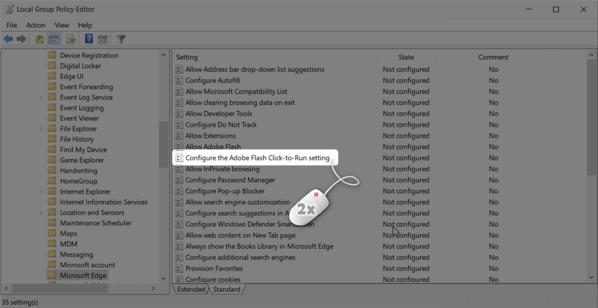
Task: Click the policy icon beside Configure Autofill
Action: 179,80
